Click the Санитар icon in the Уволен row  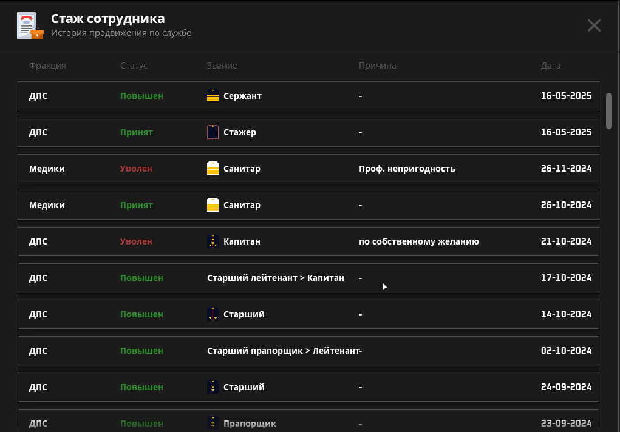tap(213, 169)
